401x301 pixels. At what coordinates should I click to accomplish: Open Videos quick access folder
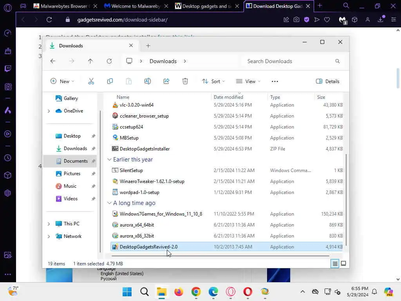70,199
